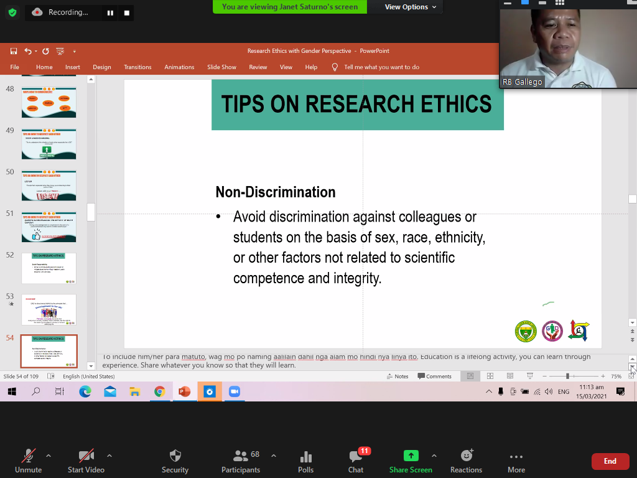Viewport: 637px width, 478px height.
Task: Click the green Share Screen icon
Action: tap(411, 456)
